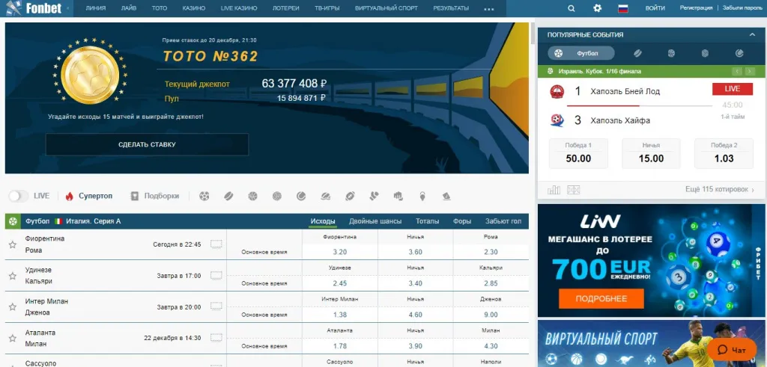Go to previous popular event arrow
Viewport: 767px width, 367px height.
(x=737, y=71)
